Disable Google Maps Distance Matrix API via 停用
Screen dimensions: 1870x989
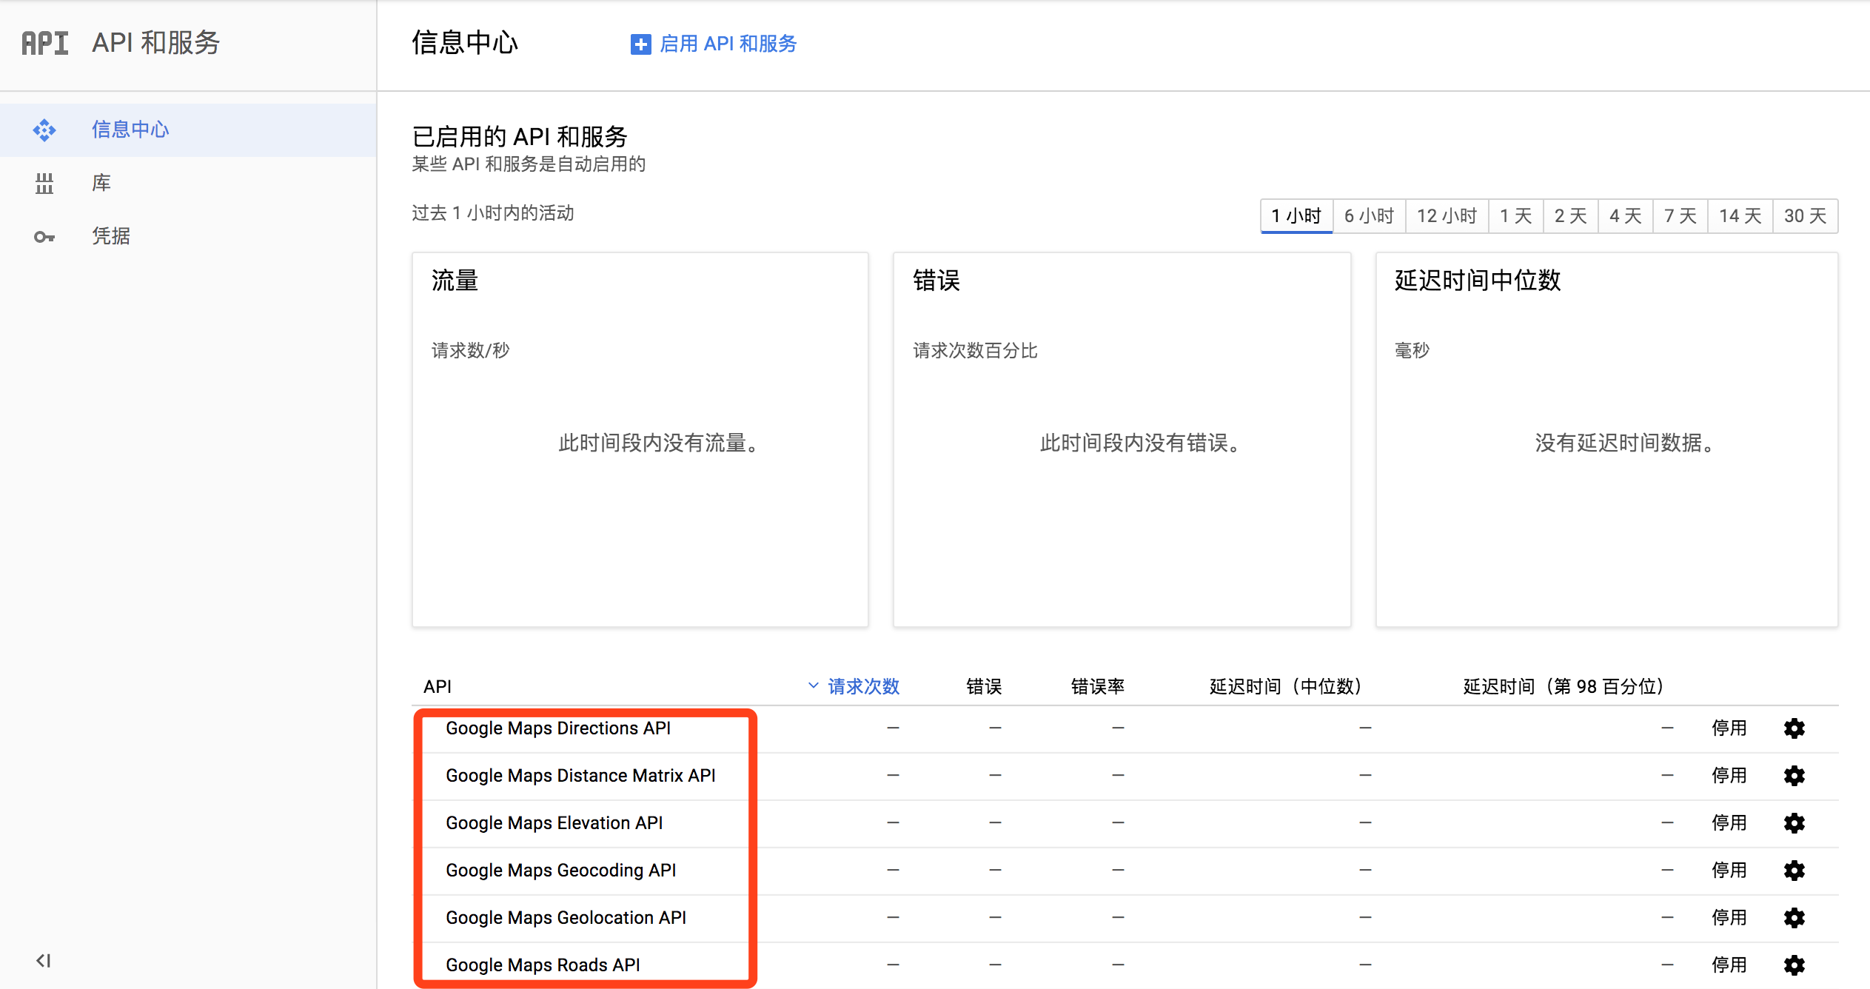(x=1729, y=776)
